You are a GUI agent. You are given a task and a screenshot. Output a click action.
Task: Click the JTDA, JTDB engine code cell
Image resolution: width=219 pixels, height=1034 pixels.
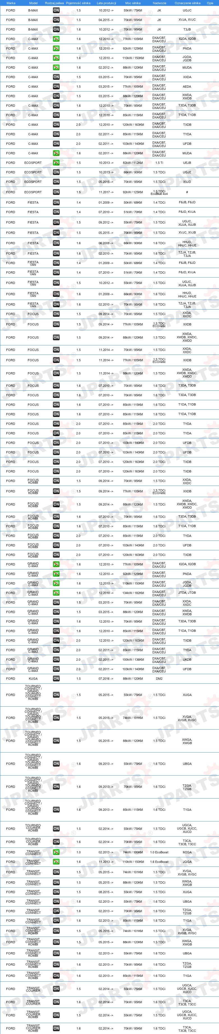coord(187,593)
